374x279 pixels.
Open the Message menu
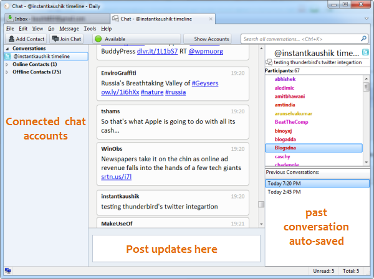(69, 29)
